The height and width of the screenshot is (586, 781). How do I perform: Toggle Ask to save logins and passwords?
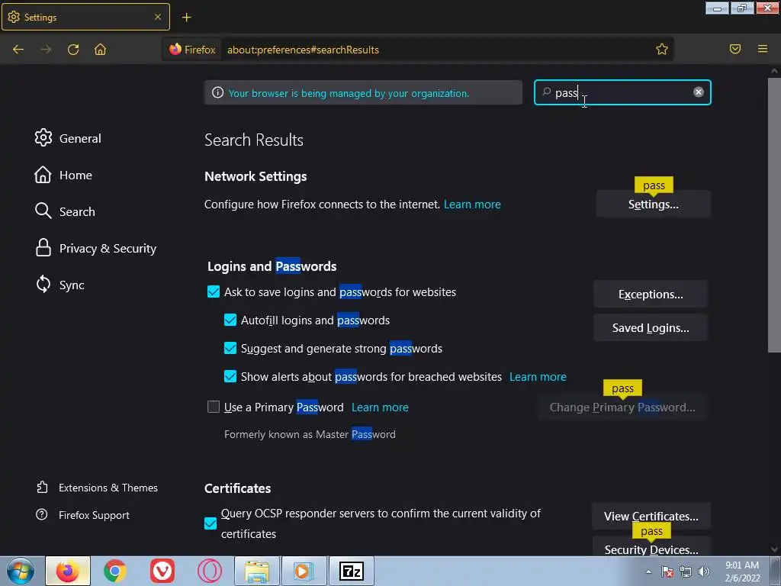(x=214, y=291)
